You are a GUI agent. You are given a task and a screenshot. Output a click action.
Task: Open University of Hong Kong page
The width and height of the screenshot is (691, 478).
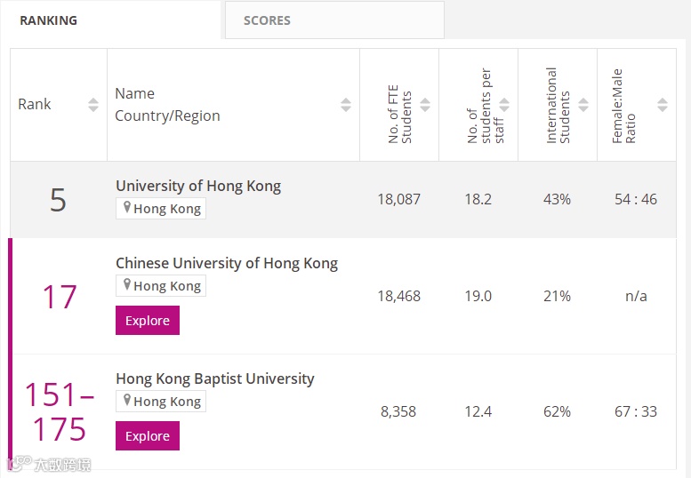click(198, 186)
